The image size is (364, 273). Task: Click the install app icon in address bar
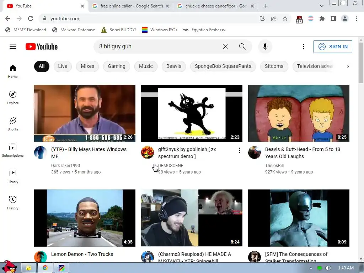point(262,18)
